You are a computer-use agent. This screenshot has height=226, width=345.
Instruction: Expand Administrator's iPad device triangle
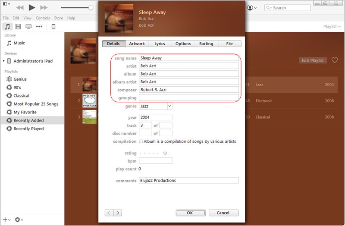[4, 61]
